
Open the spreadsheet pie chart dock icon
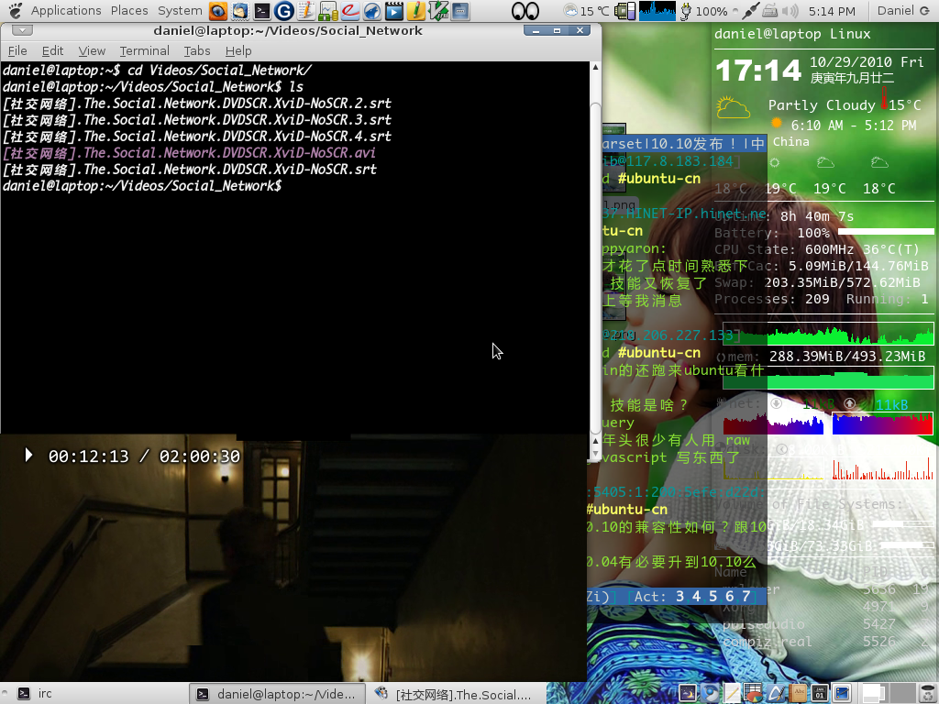pyautogui.click(x=754, y=693)
